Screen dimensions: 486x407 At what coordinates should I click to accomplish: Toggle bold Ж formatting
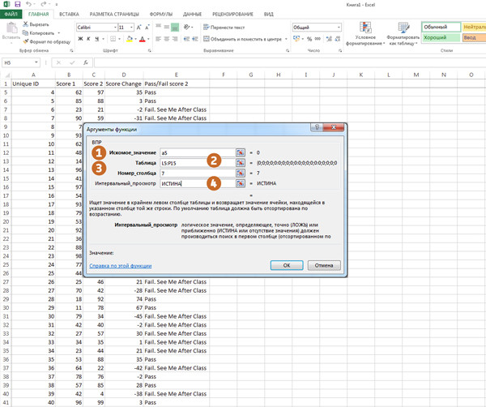[80, 39]
